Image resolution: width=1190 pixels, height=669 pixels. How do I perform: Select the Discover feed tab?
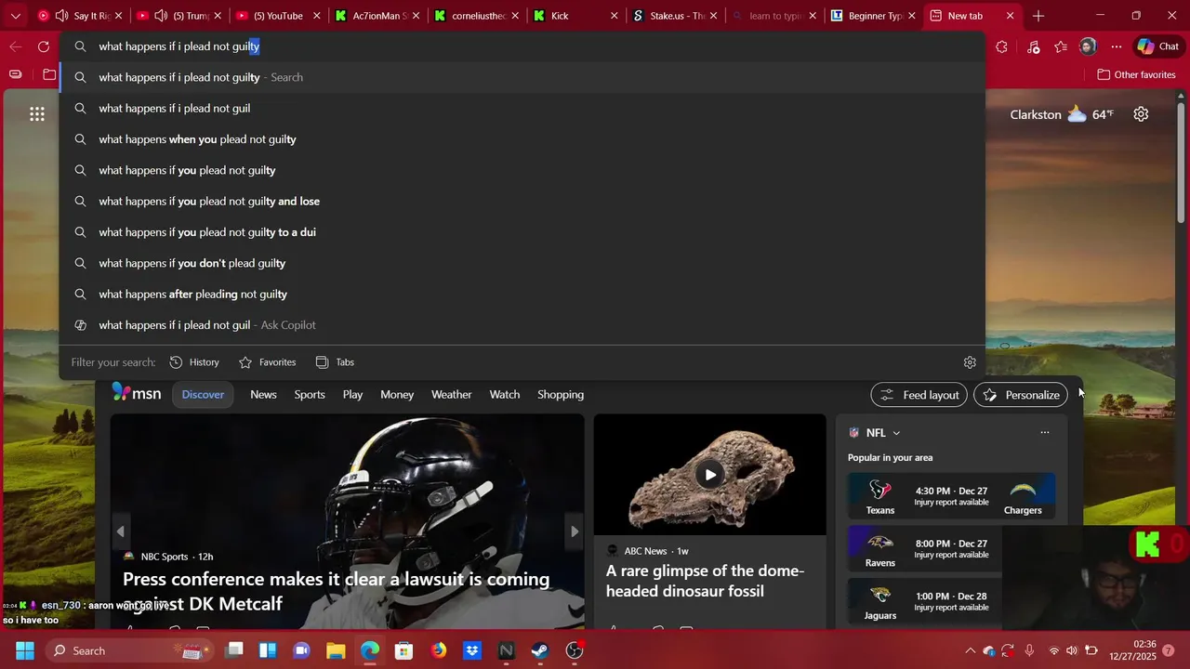[x=203, y=395]
